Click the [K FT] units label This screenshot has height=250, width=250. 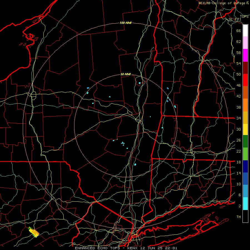[x=235, y=19]
